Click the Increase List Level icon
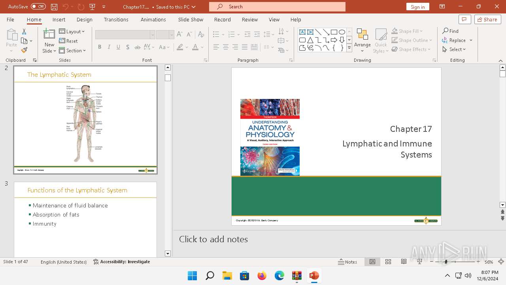Image resolution: width=506 pixels, height=285 pixels. point(257,34)
